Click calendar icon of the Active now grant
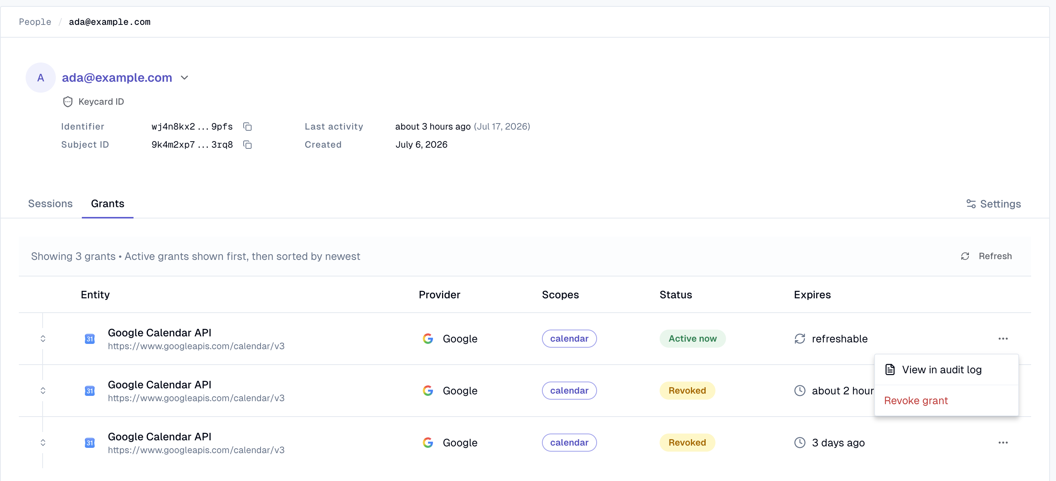 (x=90, y=339)
